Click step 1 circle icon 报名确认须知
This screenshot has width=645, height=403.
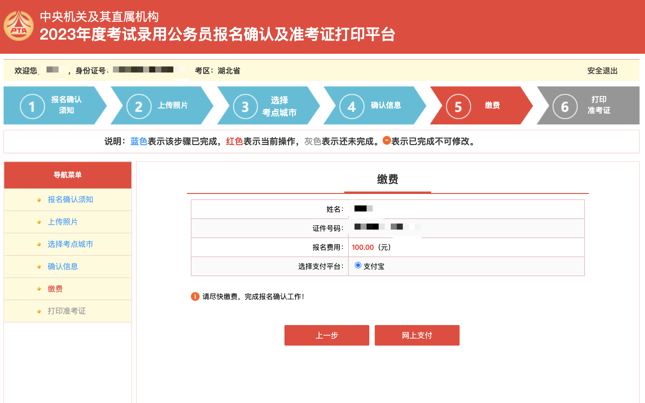pyautogui.click(x=32, y=106)
